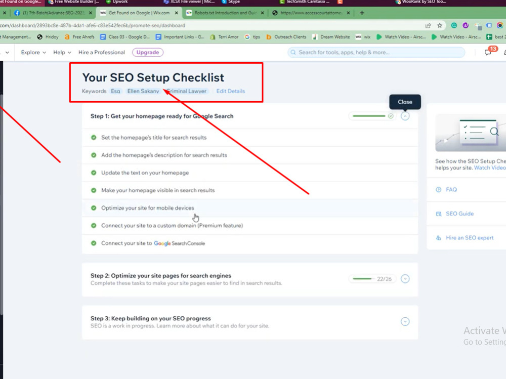The image size is (506, 379).
Task: Click the green check for Optimize for mobile devices
Action: tap(94, 208)
